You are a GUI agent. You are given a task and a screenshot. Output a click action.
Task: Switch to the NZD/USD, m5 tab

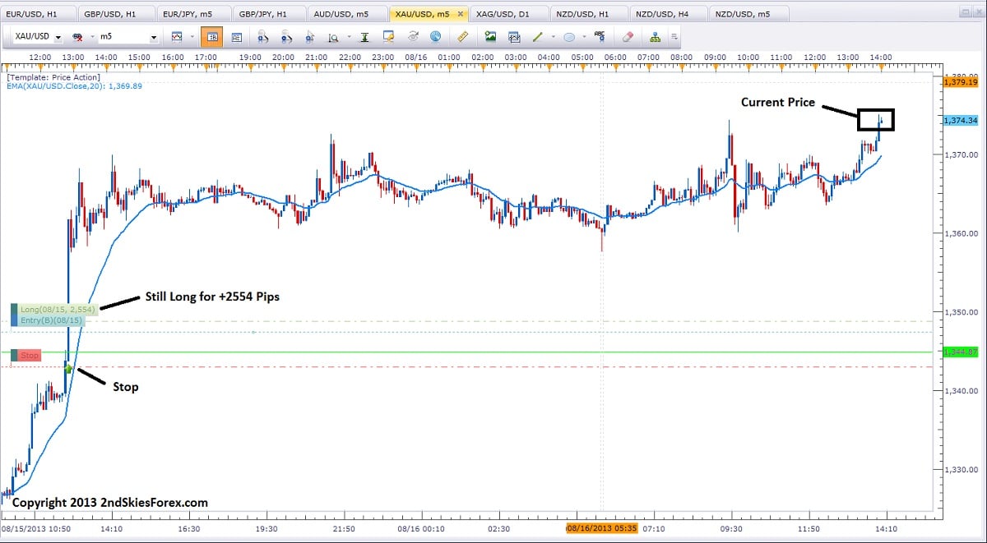tap(748, 14)
